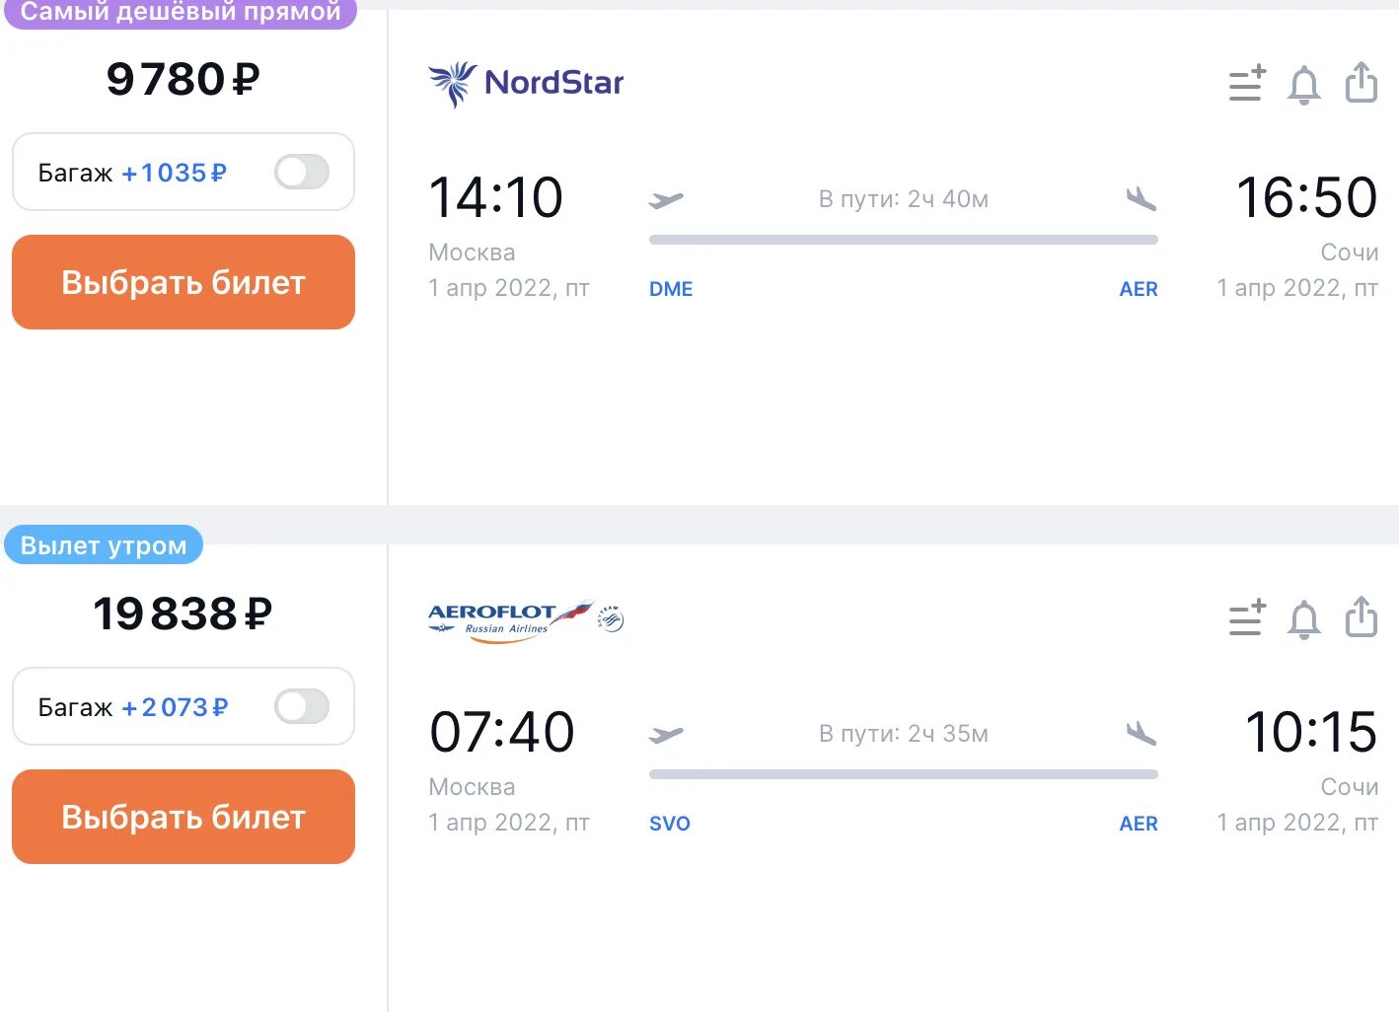Viewport: 1399px width, 1012px height.
Task: Add Aeroflot flight to comparison list
Action: 1247,618
